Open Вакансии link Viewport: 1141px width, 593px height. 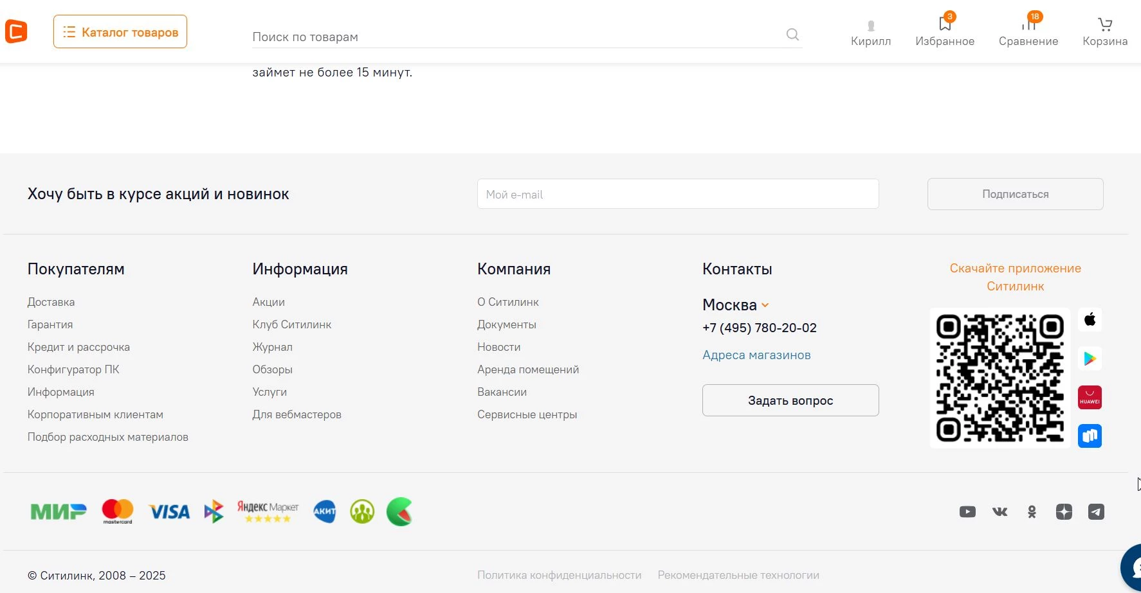502,392
